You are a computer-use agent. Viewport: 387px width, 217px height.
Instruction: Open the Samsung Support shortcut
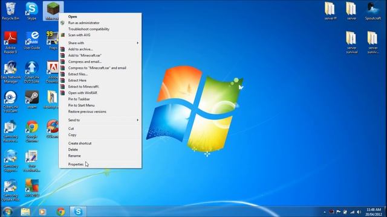[10, 160]
